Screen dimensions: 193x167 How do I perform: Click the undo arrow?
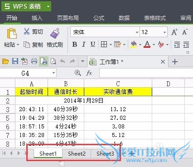pos(63,61)
